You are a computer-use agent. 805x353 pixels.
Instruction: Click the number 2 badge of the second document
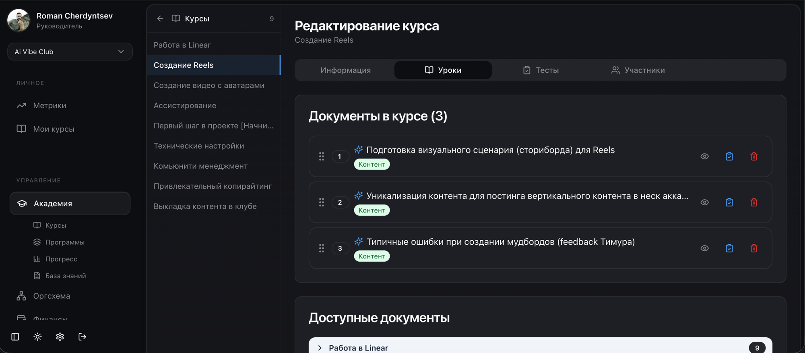click(340, 202)
